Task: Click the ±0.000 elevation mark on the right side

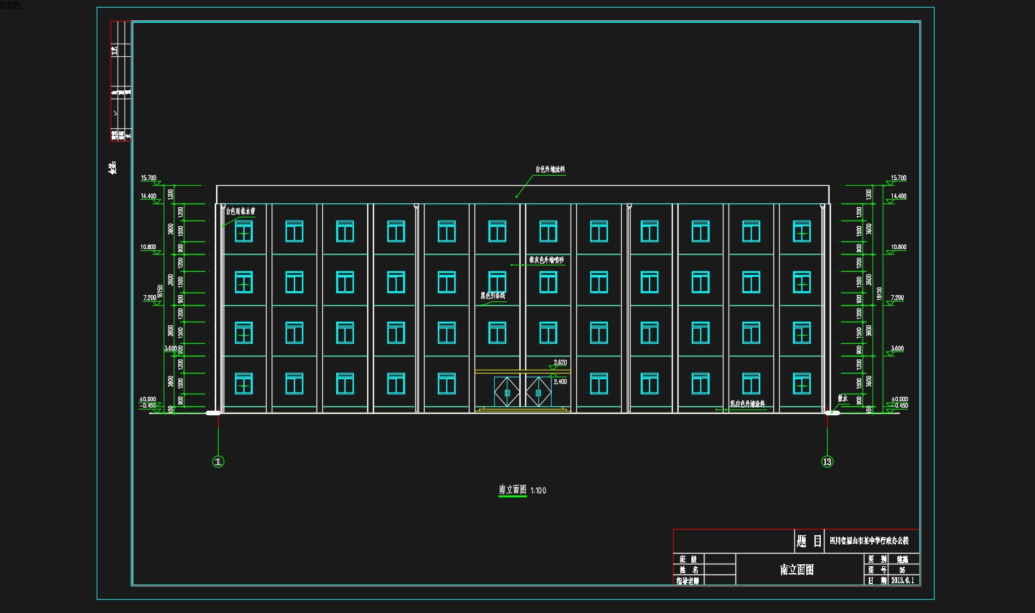Action: pos(900,399)
